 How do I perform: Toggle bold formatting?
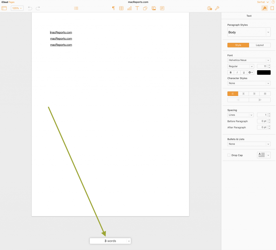point(231,72)
